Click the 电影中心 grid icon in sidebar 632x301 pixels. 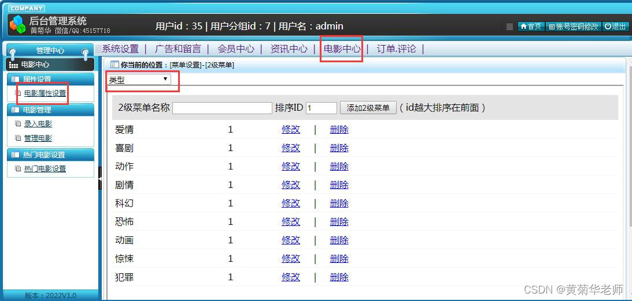pyautogui.click(x=13, y=65)
